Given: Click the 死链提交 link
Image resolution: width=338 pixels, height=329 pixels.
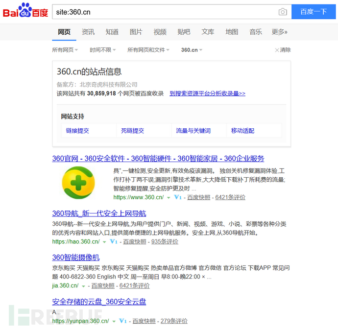Looking at the screenshot, I should tap(132, 131).
